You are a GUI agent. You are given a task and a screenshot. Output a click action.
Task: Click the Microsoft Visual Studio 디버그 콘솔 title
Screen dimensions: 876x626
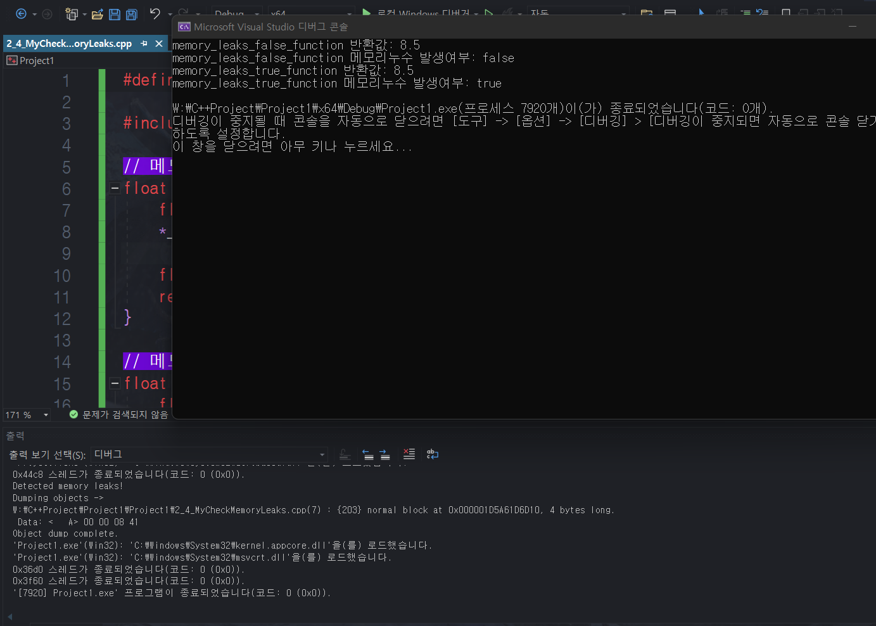[x=271, y=27]
